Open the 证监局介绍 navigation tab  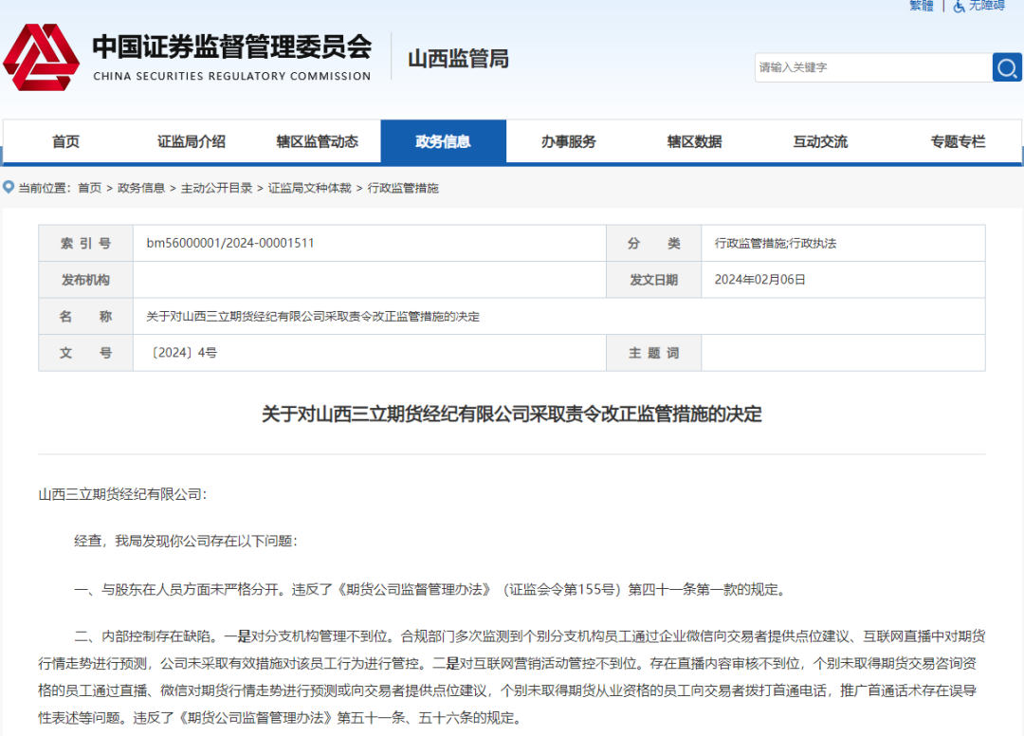(192, 141)
